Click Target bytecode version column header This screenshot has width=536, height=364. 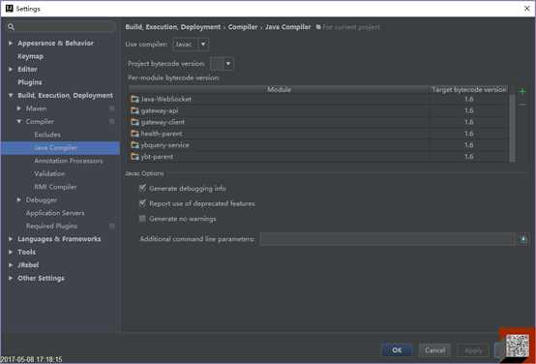coord(468,90)
